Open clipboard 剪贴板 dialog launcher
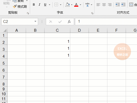This screenshot has width=137, height=103. tap(28, 13)
